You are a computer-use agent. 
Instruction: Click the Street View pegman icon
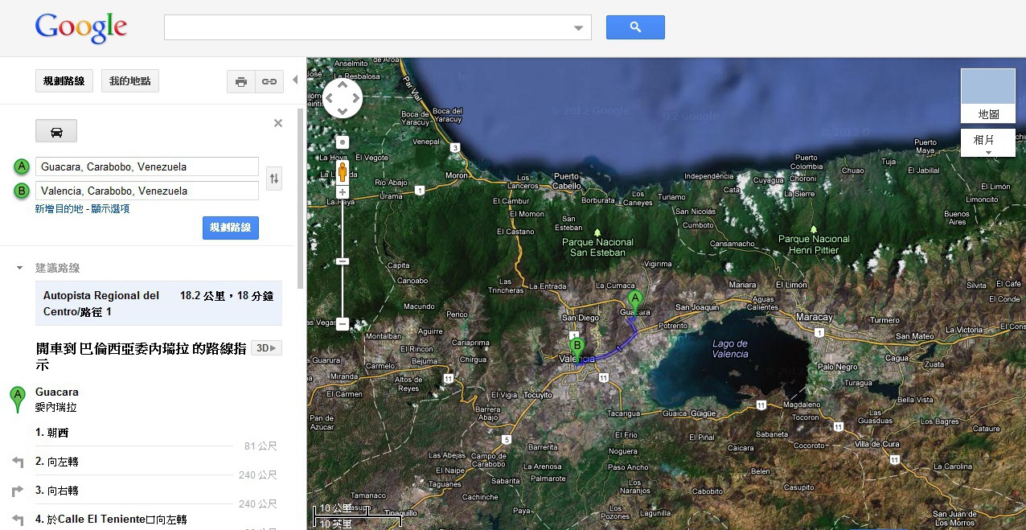343,172
